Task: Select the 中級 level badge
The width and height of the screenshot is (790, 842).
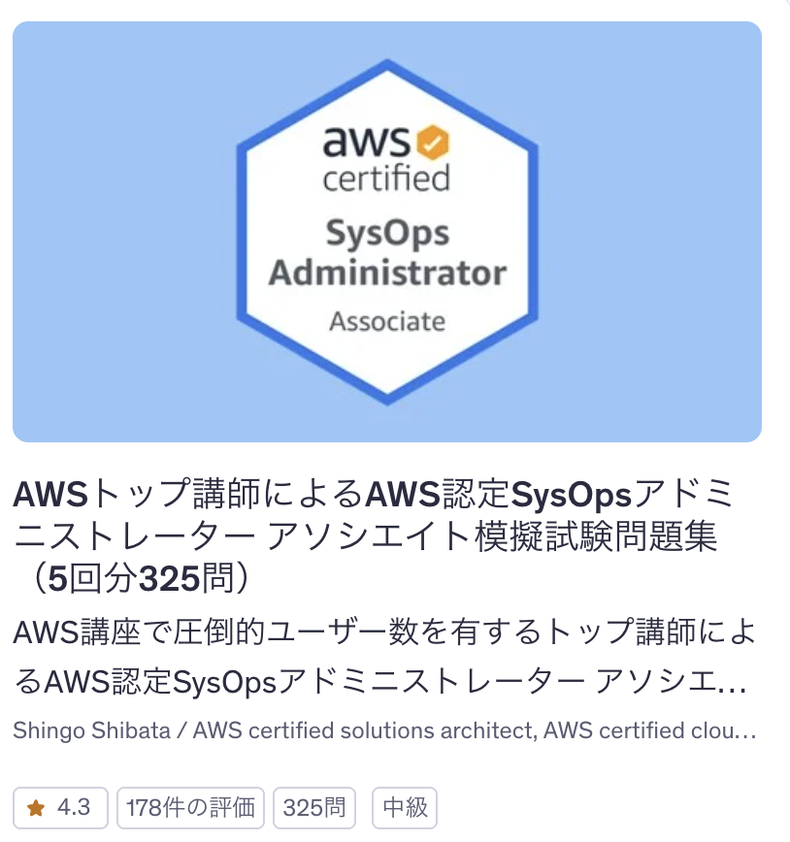Action: pyautogui.click(x=405, y=807)
